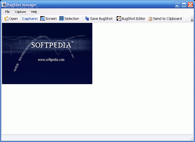This screenshot has height=142, width=195.
Task: Click the Send to Clipboard label
Action: coord(167,19)
